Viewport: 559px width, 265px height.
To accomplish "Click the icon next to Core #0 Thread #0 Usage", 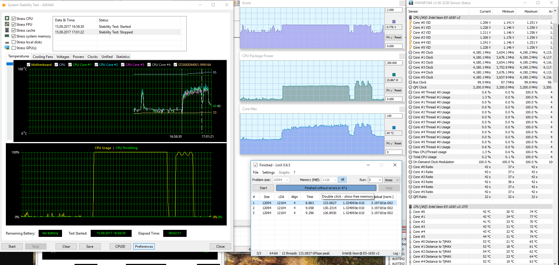I will coord(410,92).
